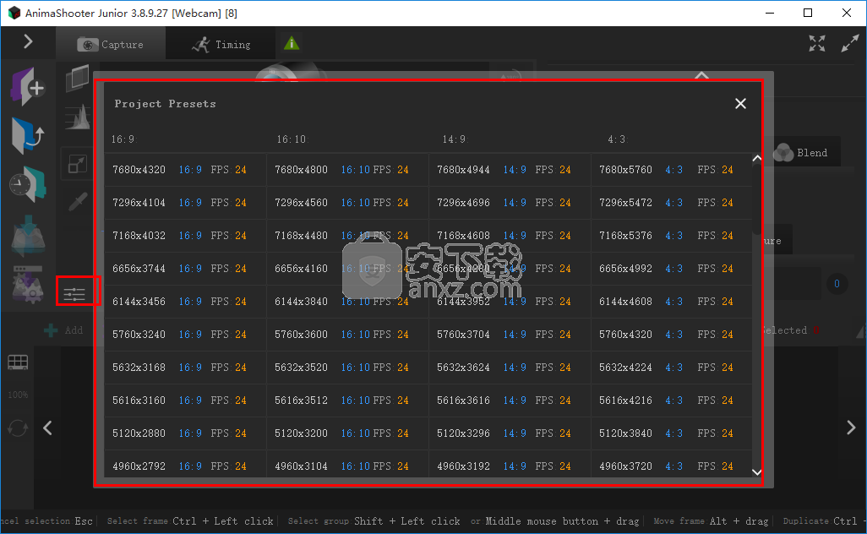The width and height of the screenshot is (867, 534).
Task: Select preset 4960x3192 14:9
Action: click(x=510, y=465)
